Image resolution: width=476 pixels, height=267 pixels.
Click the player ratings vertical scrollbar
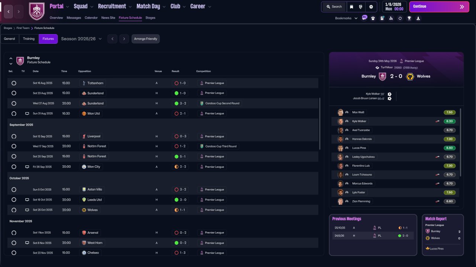pyautogui.click(x=460, y=142)
